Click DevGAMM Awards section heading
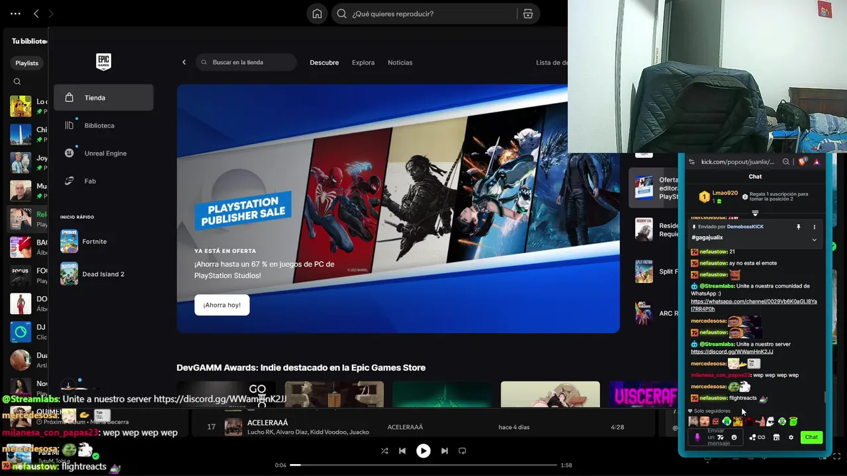 [301, 368]
